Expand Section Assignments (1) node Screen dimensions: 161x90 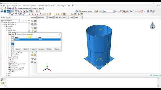8,64
